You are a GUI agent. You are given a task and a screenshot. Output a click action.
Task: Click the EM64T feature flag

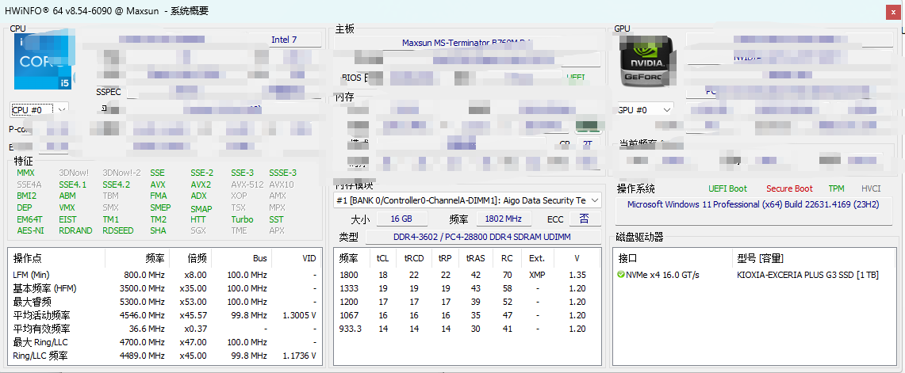(x=29, y=219)
